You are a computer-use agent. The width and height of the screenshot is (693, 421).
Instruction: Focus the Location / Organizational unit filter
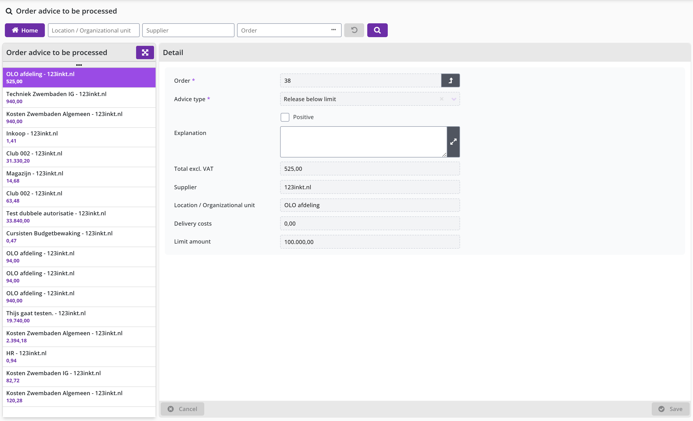(94, 30)
